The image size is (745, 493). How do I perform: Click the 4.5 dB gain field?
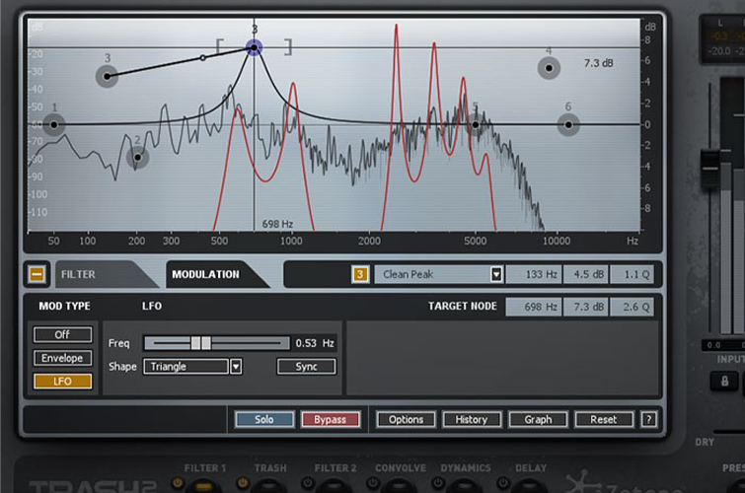point(586,274)
